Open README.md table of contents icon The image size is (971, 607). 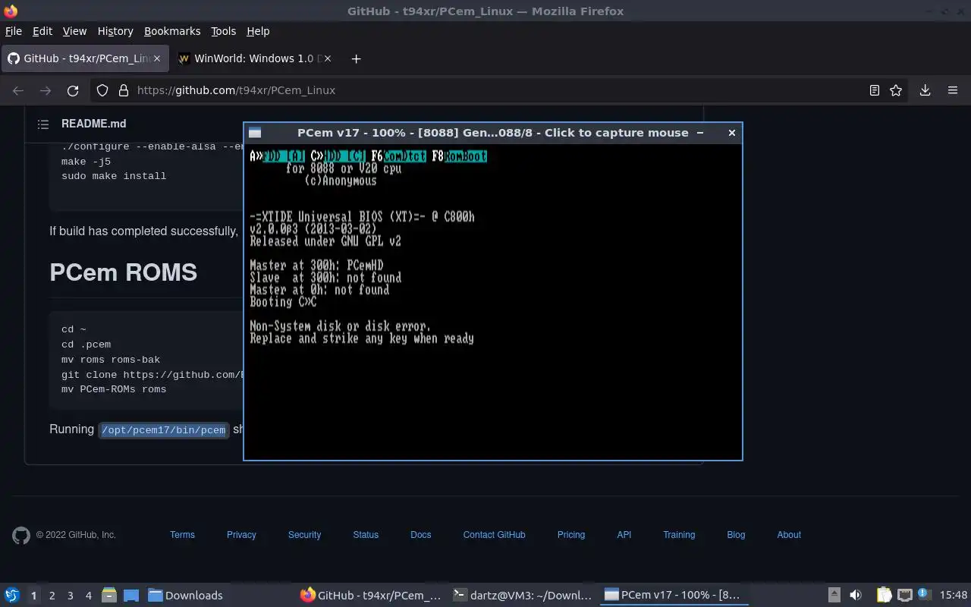43,124
